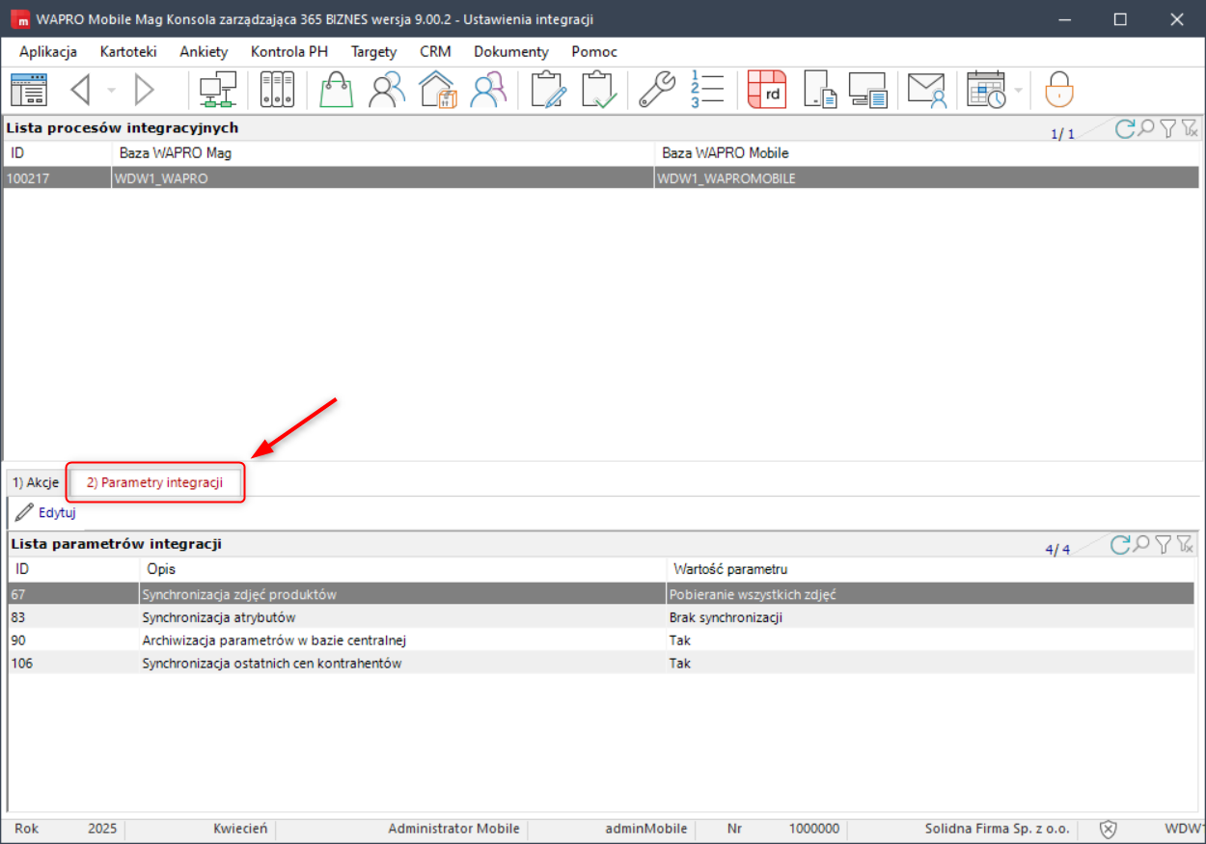Clear filter on integration processes list
Viewport: 1206px width, 844px height.
[x=1190, y=128]
